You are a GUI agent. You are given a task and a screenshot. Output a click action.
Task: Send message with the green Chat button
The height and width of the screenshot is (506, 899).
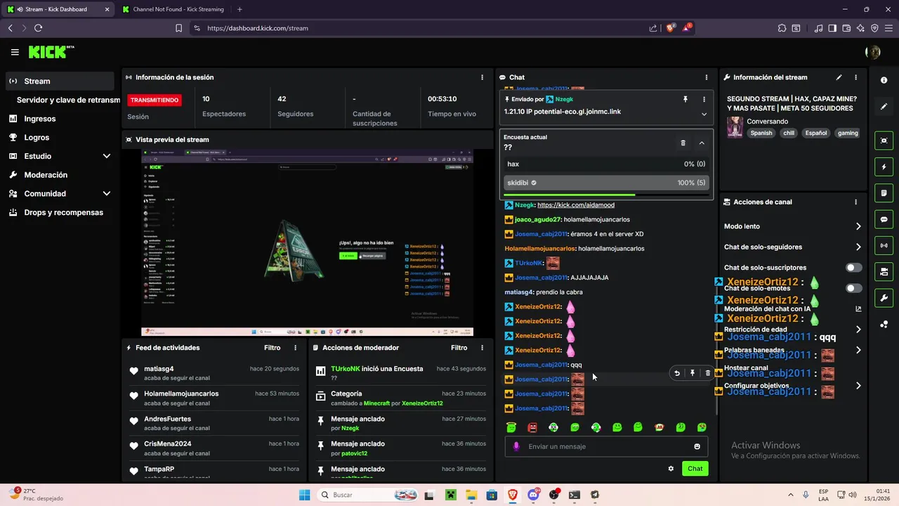coord(695,469)
